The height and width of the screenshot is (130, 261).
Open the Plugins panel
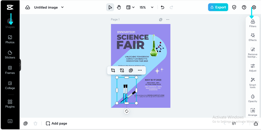coord(10,104)
